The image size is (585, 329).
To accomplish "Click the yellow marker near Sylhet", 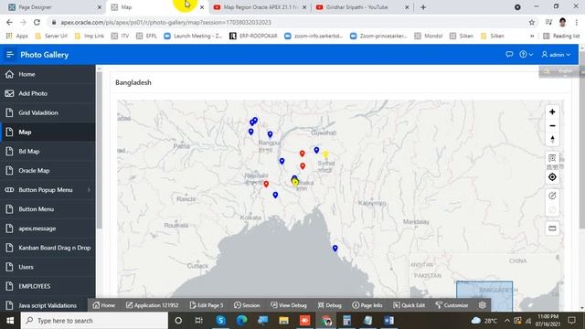I will tap(325, 154).
